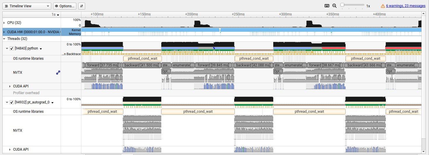Click the expand icon in python NVTX row

click(58, 72)
